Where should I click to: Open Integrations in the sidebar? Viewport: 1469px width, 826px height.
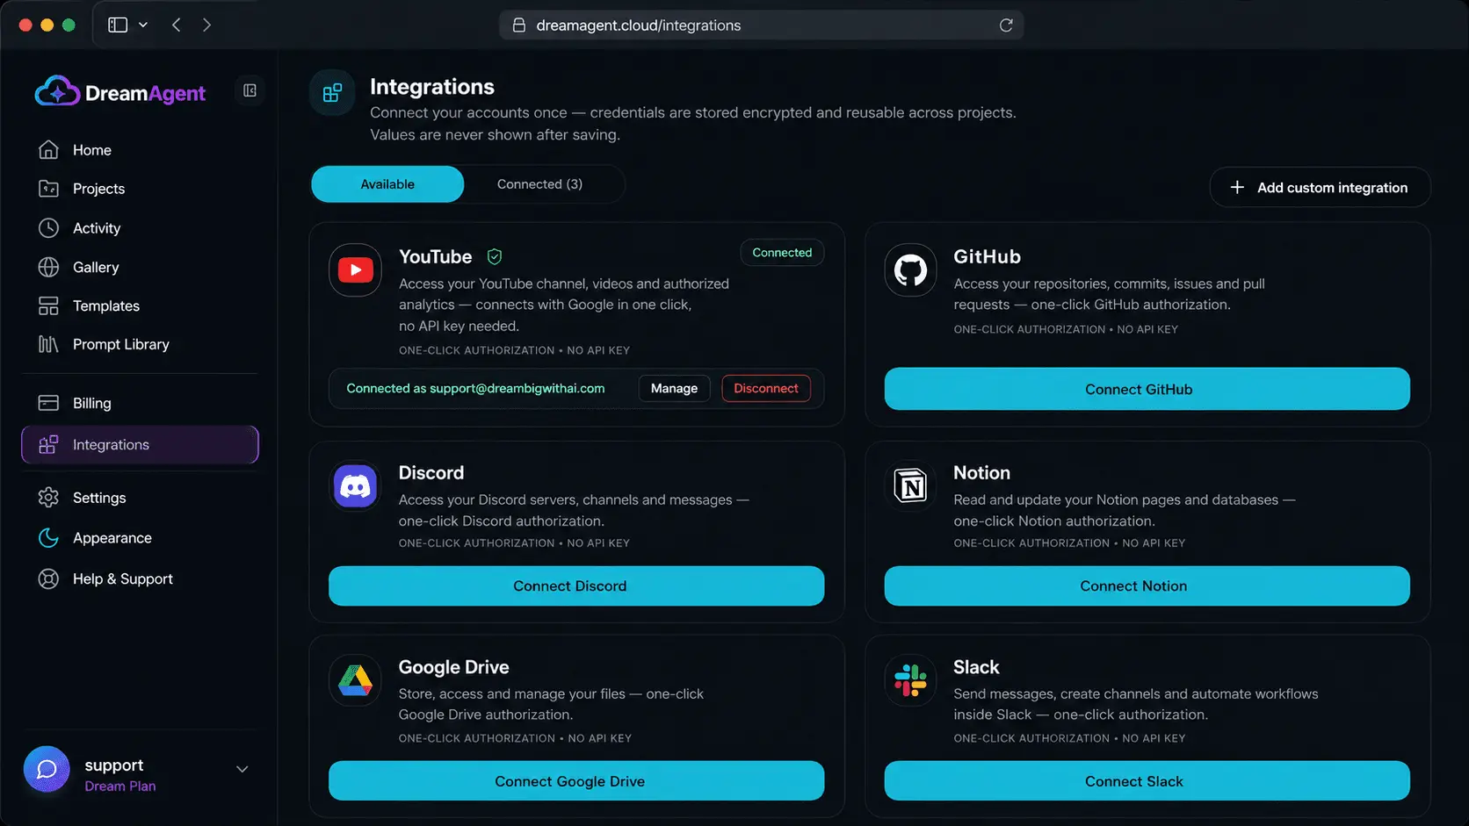(x=140, y=445)
